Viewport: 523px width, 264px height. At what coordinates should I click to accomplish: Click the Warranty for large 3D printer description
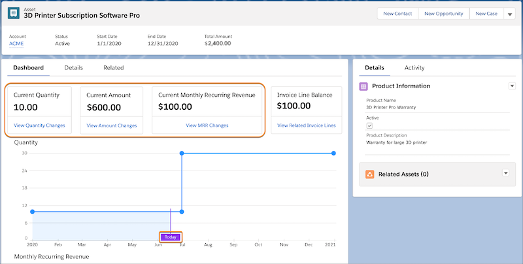pyautogui.click(x=397, y=142)
